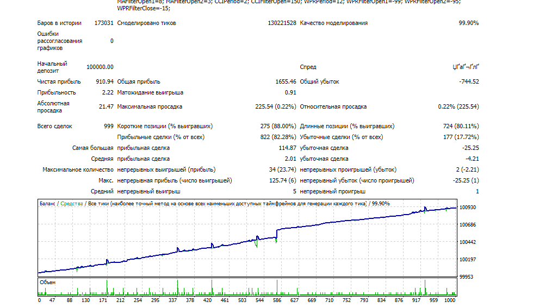558x308 pixels.
Task: Click the 'Общий убыток' label
Action: (x=320, y=81)
